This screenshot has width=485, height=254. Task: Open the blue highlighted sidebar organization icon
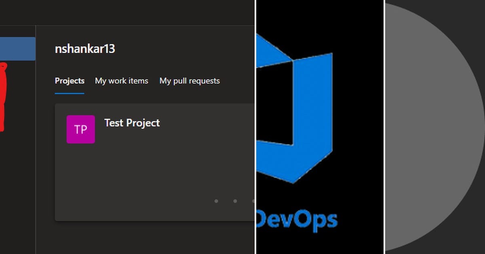point(18,48)
